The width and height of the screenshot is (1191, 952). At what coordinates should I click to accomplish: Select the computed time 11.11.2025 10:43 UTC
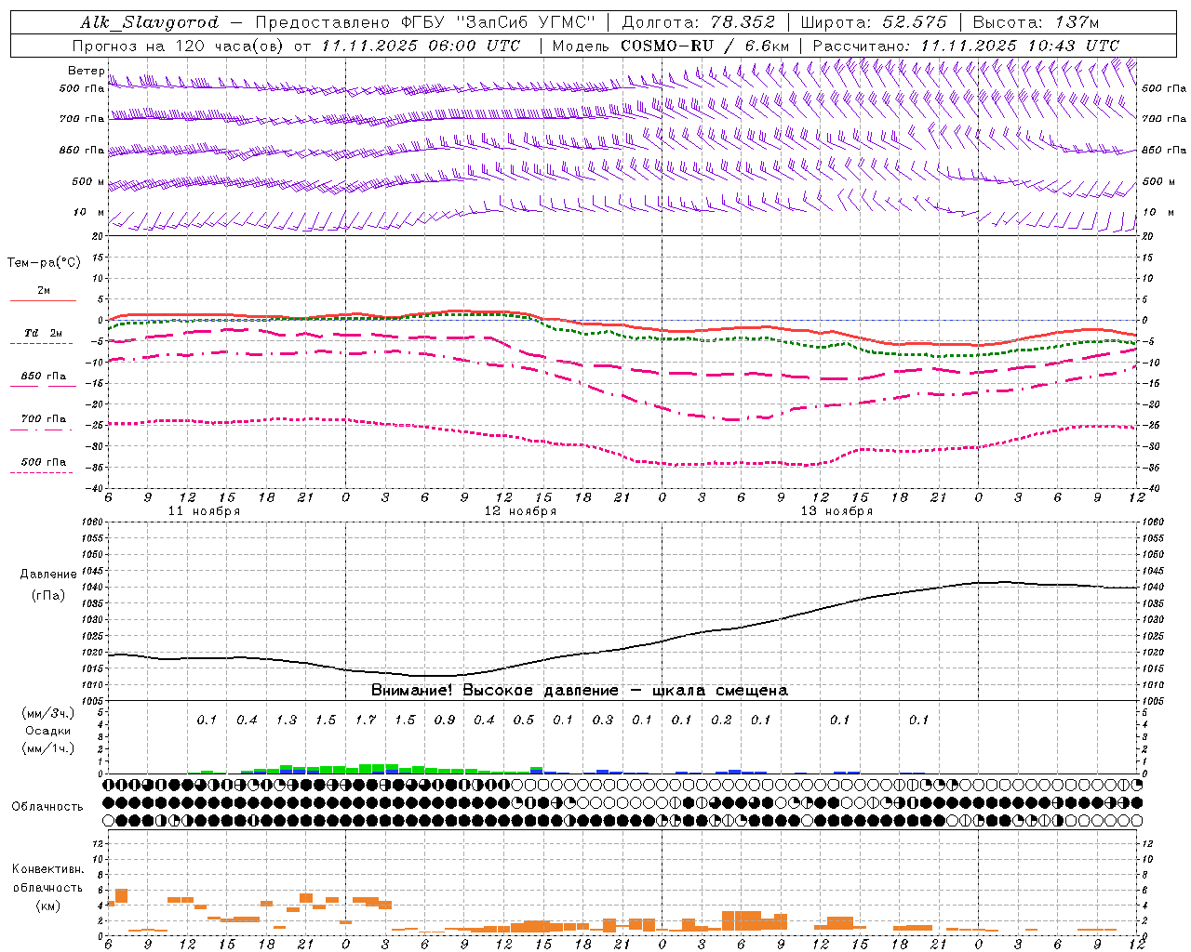pos(1020,46)
